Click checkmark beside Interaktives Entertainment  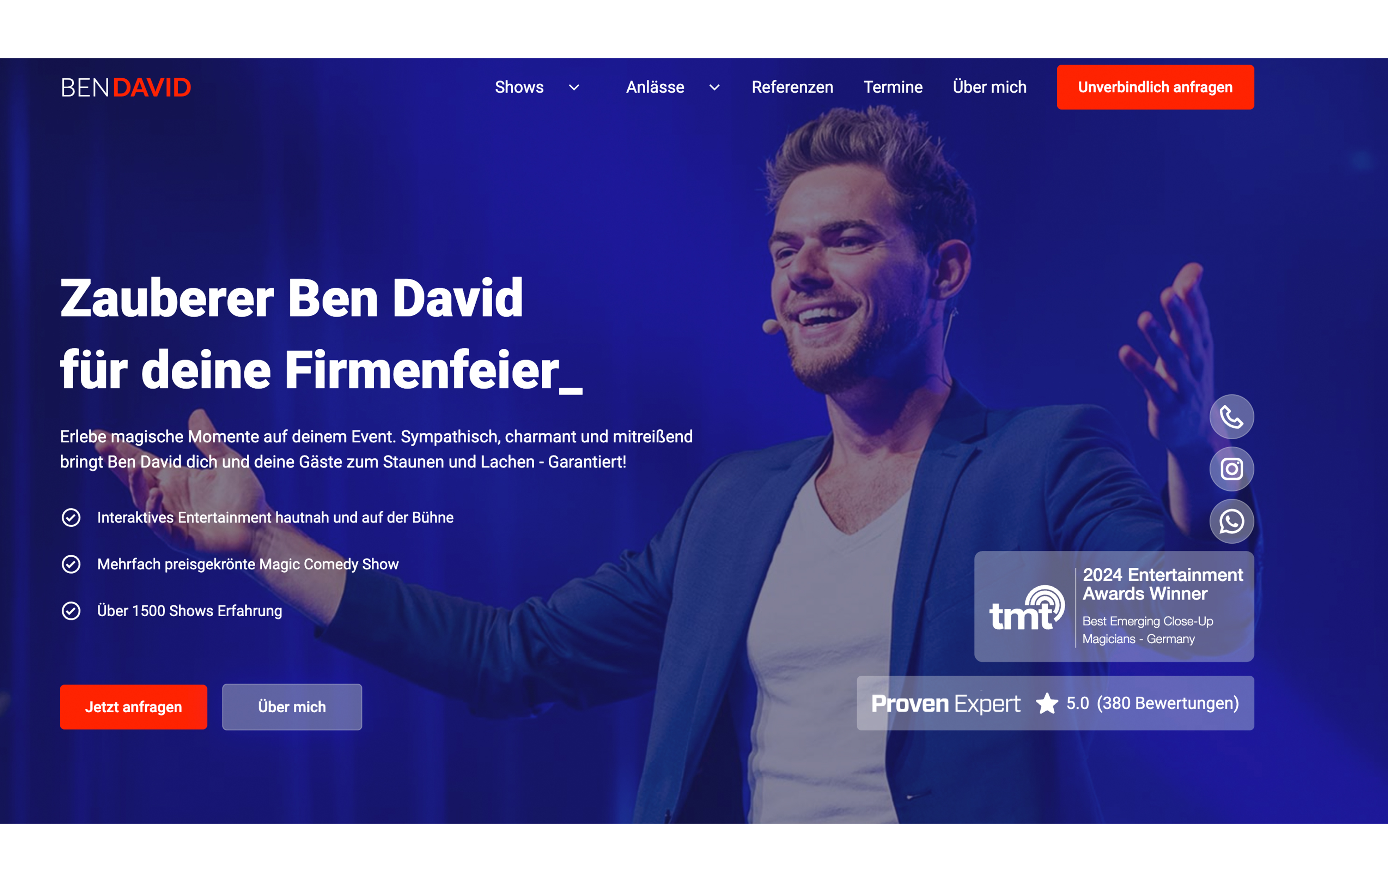click(x=71, y=518)
